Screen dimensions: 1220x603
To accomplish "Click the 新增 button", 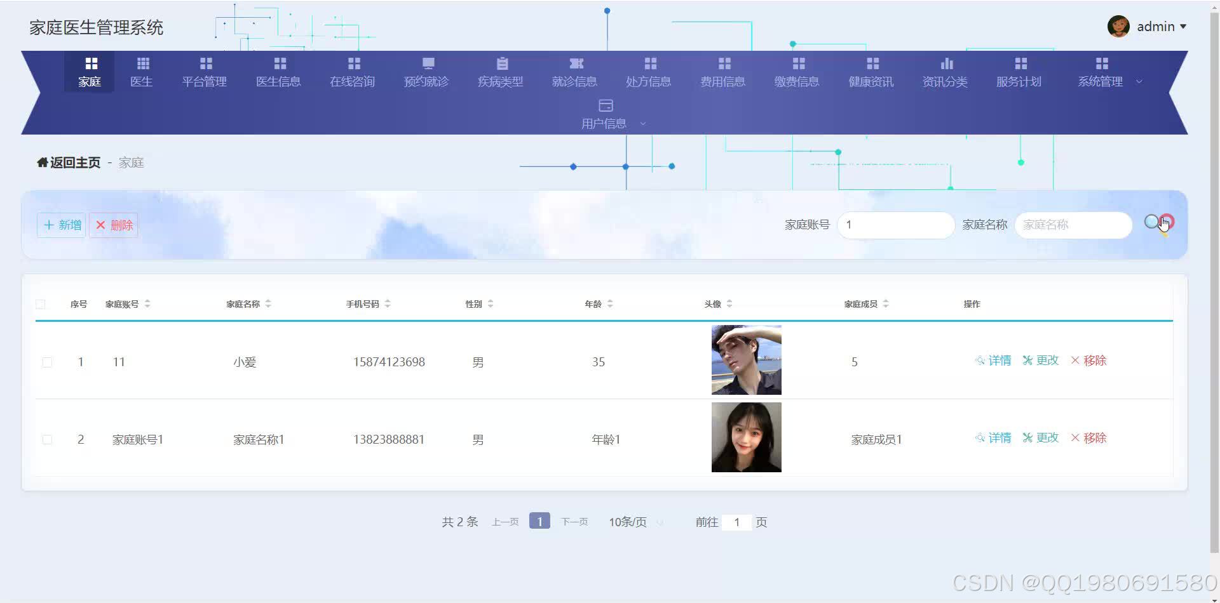I will click(61, 225).
